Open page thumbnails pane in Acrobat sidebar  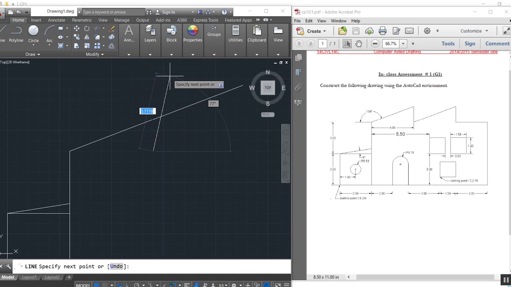299,58
